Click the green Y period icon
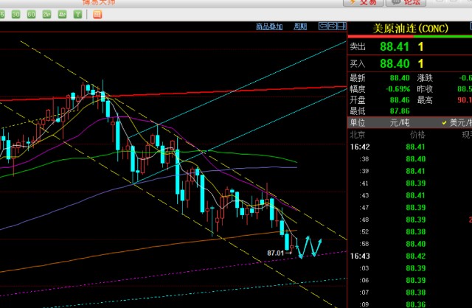This screenshot has height=308, width=472. tap(78, 14)
